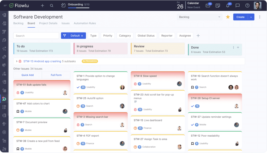The image size is (267, 153).
Task: Expand the STW-13 Android app crashing row
Action: pos(17,61)
